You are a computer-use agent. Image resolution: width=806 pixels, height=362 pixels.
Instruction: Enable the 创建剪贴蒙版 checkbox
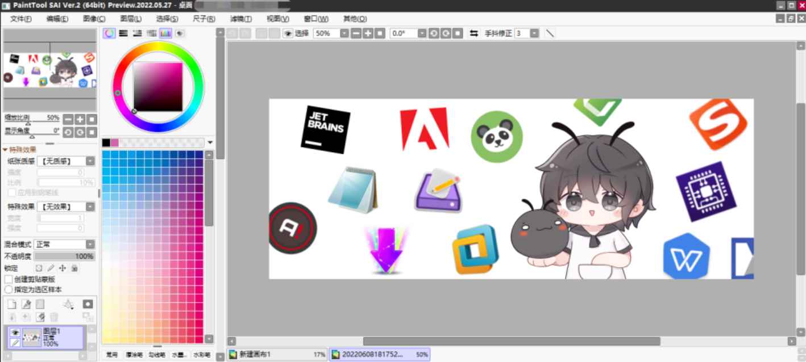9,279
